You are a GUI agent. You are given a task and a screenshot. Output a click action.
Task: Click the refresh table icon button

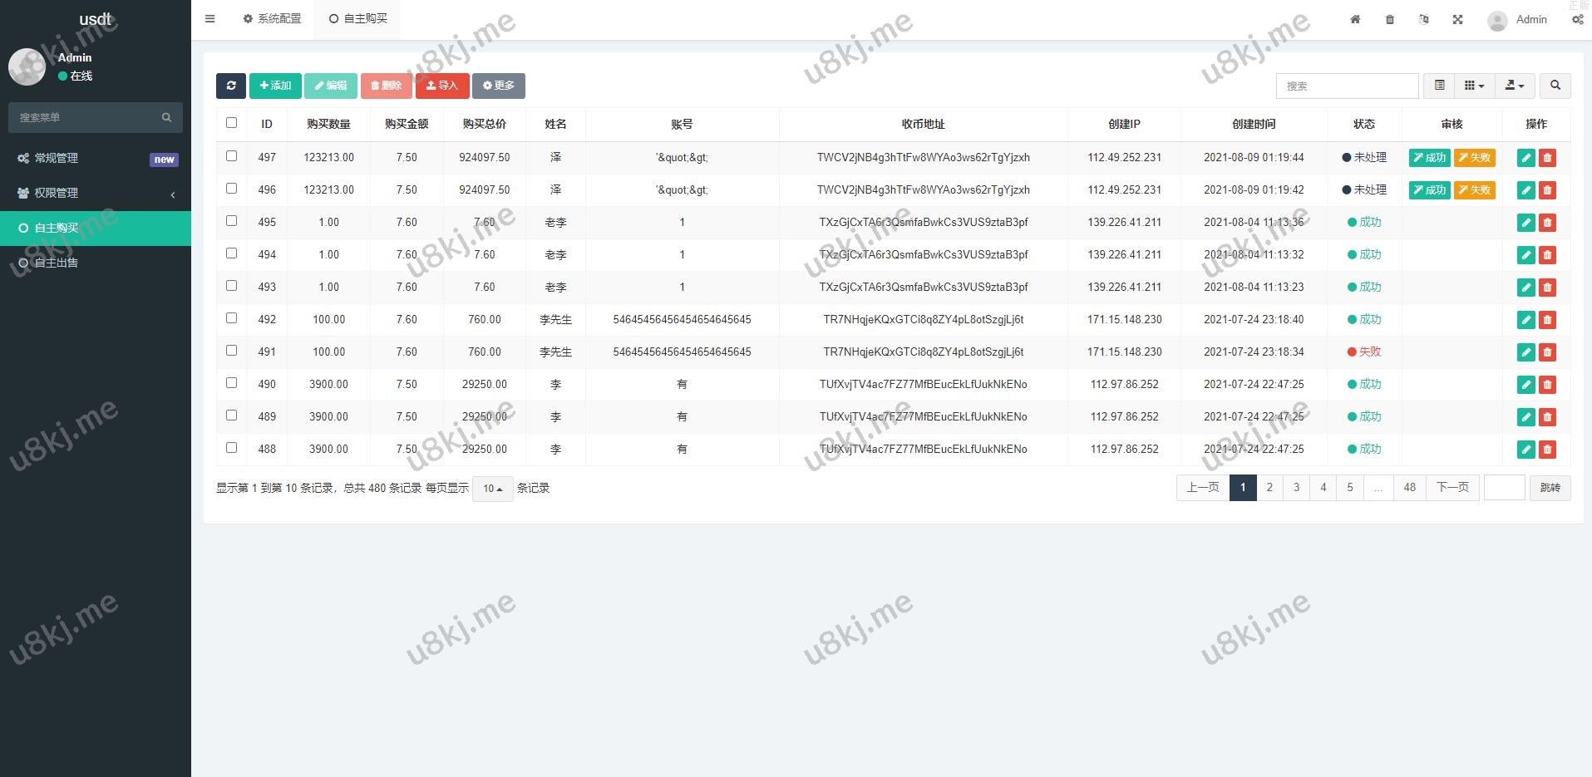[x=230, y=86]
